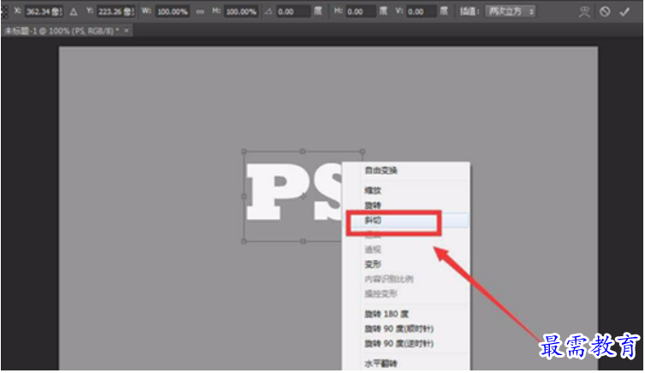
Task: Click the transform center reference point
Action: click(303, 197)
